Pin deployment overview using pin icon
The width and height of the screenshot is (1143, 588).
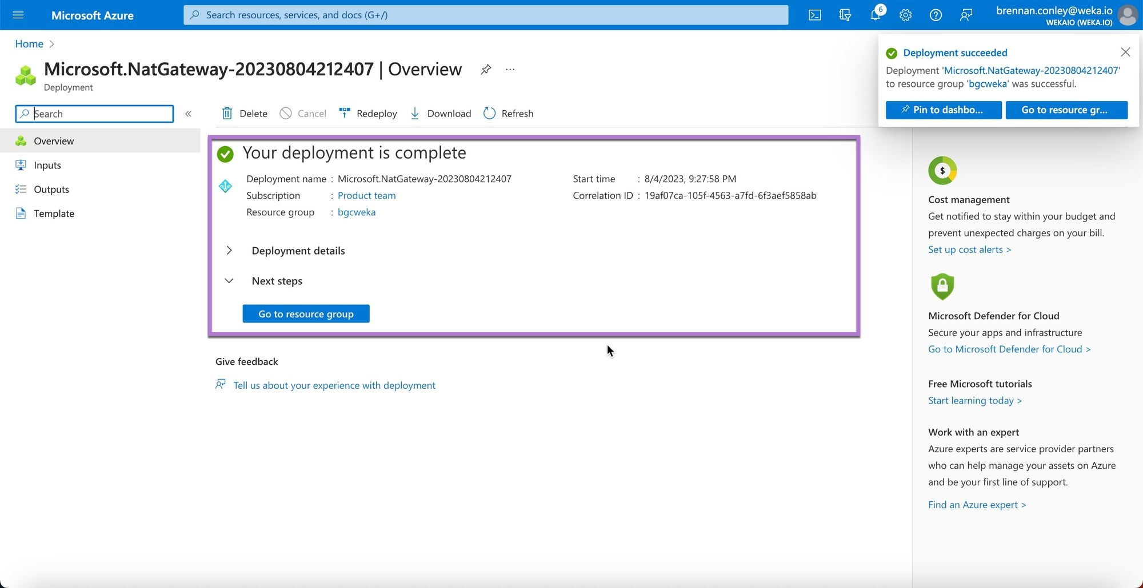pyautogui.click(x=486, y=70)
